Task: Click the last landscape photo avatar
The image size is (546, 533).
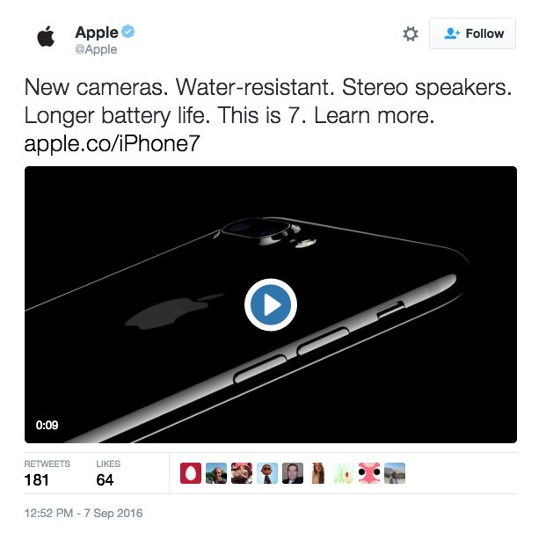Action: (x=395, y=473)
